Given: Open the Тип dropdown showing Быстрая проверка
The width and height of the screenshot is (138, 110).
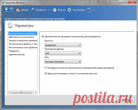Looking at the screenshot, I should [63, 62].
